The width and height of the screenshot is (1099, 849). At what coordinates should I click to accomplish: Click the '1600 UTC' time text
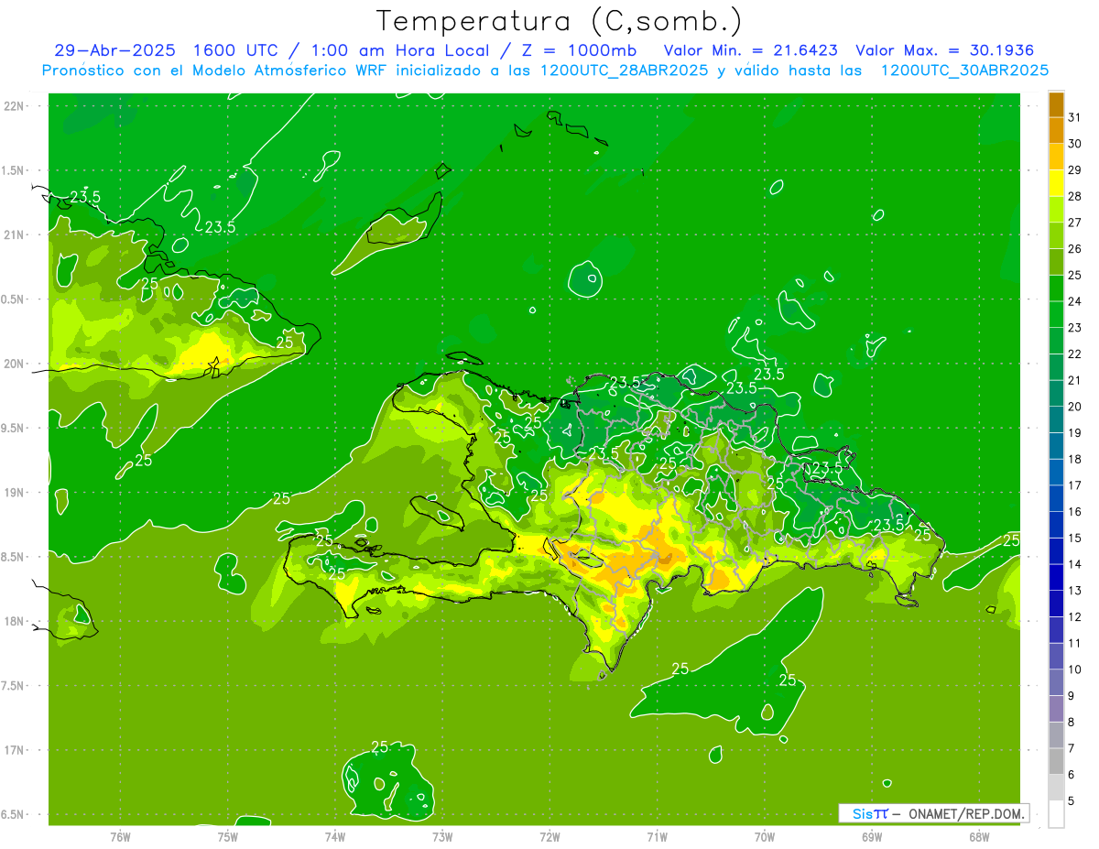234,50
